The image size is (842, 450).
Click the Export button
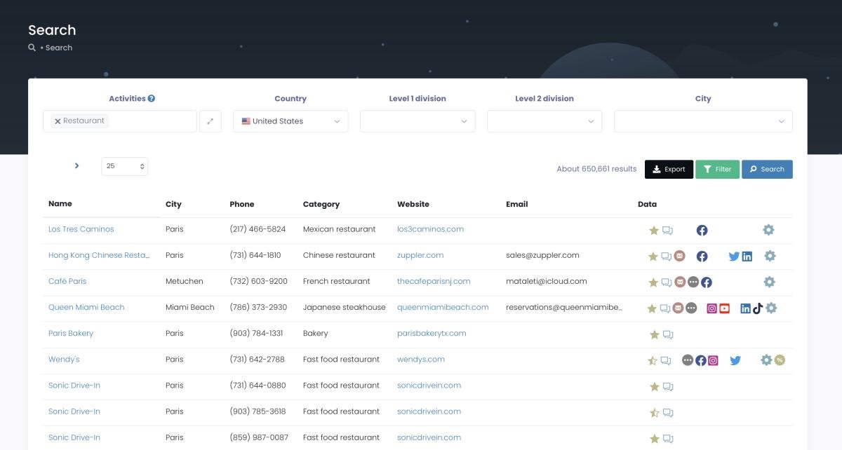click(x=669, y=169)
